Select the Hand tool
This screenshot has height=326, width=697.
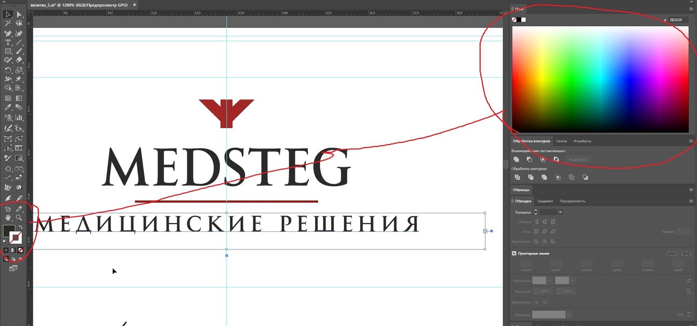(x=8, y=217)
